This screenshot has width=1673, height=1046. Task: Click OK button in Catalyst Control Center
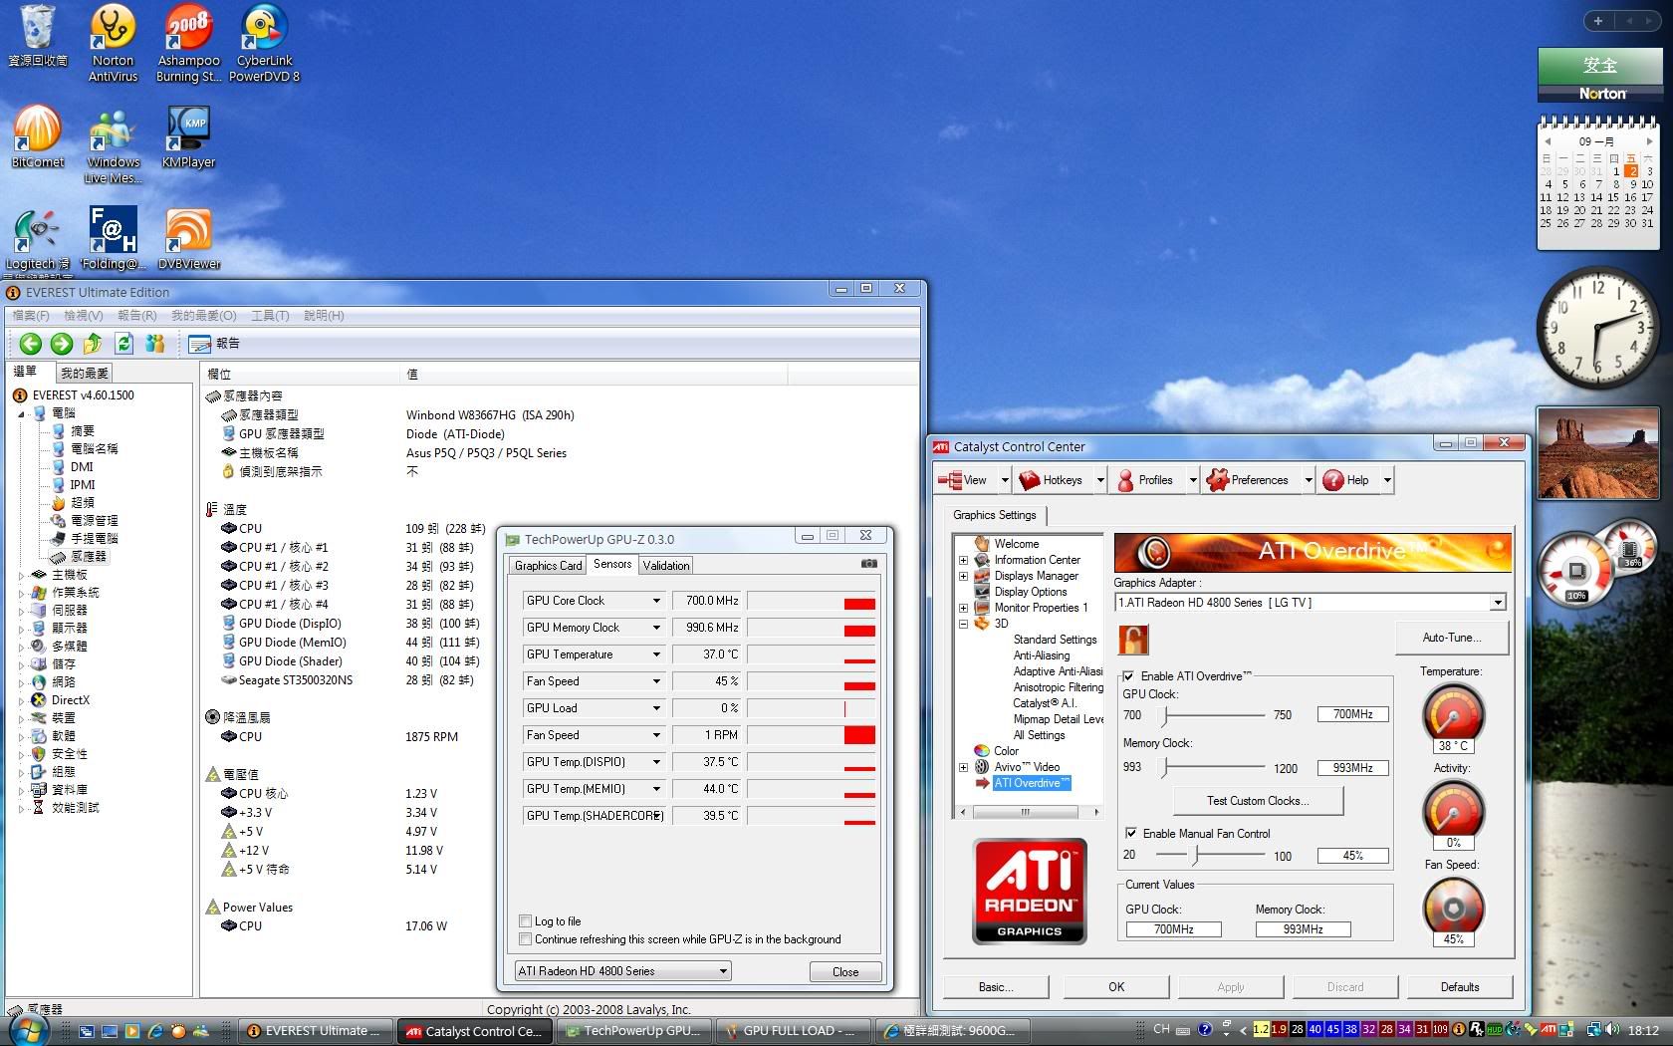[x=1116, y=987]
